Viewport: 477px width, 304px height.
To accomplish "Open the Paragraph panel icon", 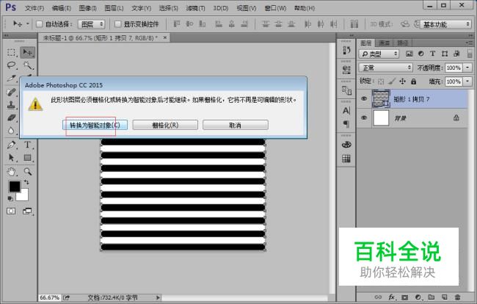I will tap(346, 124).
